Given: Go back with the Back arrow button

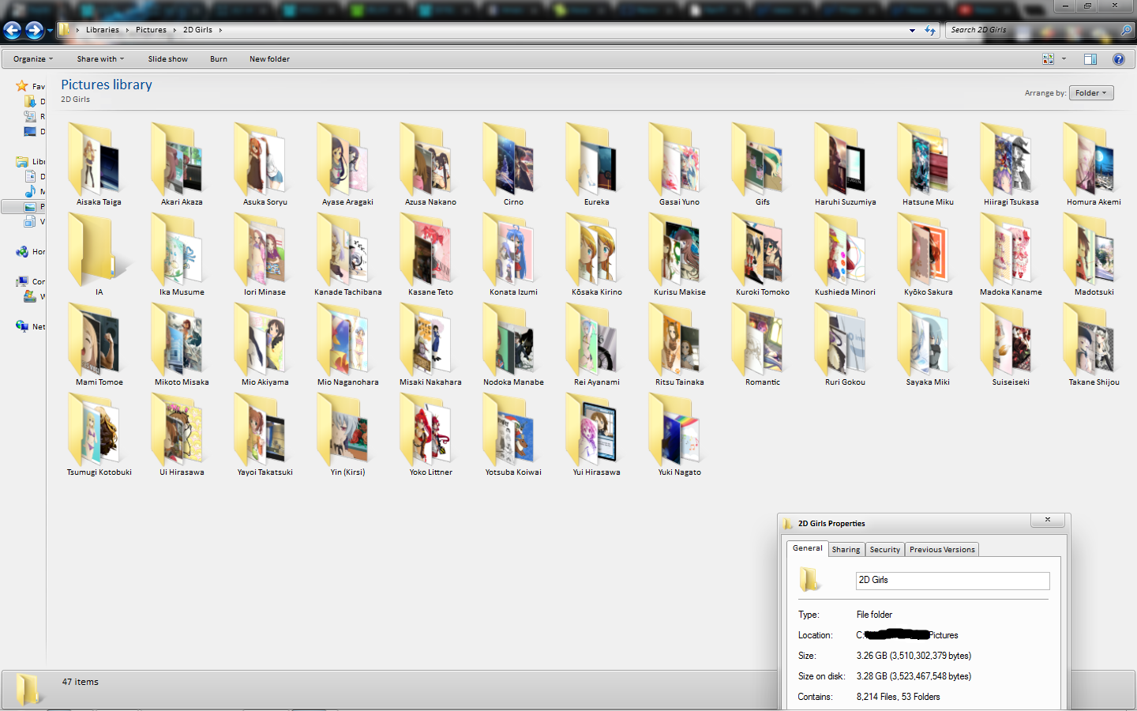Looking at the screenshot, I should tap(13, 30).
